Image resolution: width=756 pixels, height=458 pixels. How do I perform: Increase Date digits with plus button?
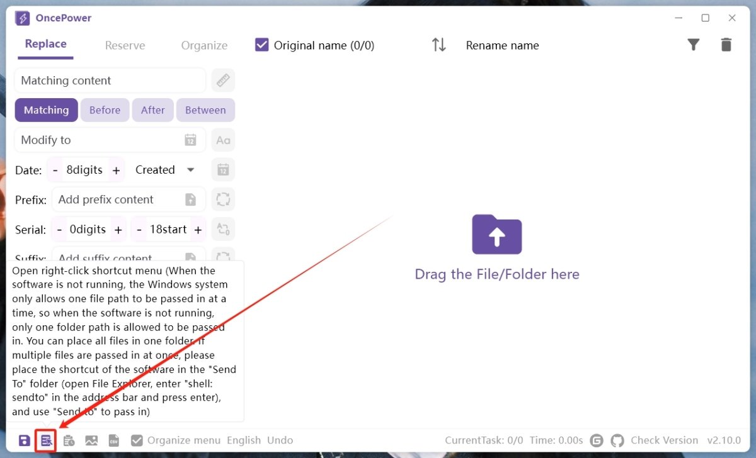tap(116, 170)
